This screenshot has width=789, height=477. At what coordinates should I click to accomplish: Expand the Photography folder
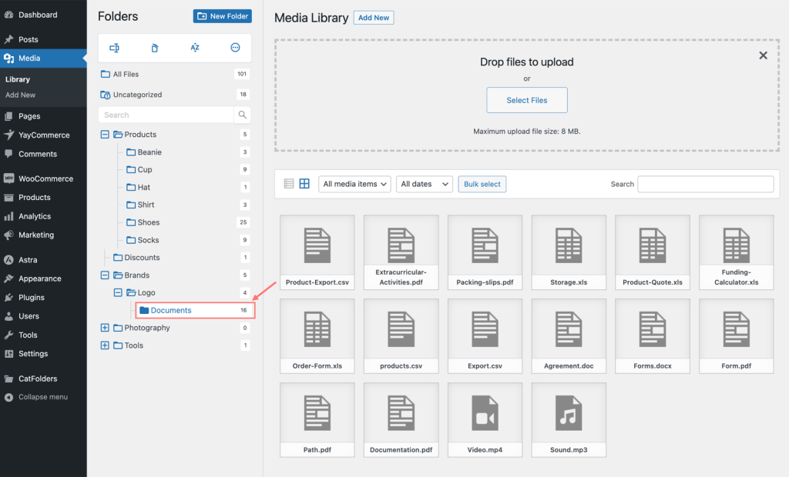[105, 328]
